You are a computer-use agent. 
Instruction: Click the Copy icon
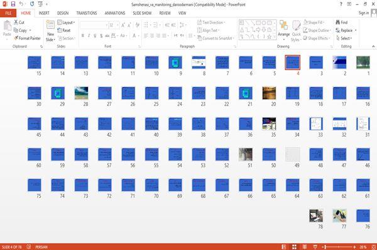16,30
